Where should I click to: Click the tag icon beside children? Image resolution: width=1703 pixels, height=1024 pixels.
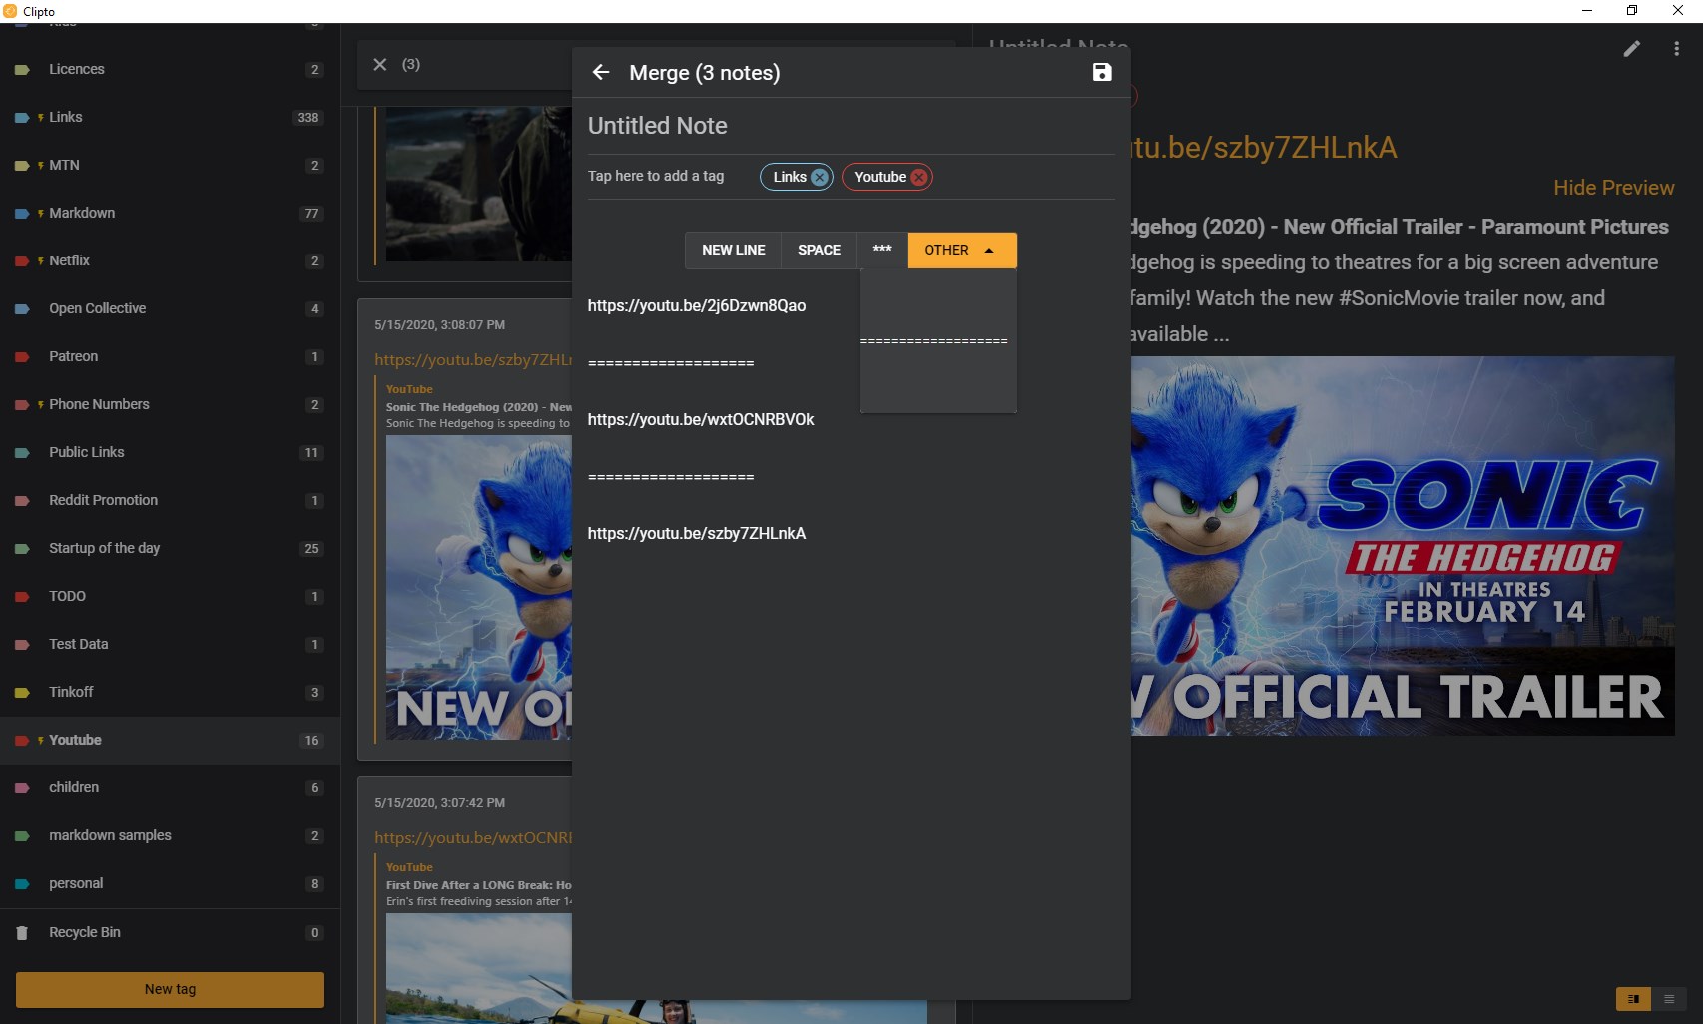coord(22,788)
